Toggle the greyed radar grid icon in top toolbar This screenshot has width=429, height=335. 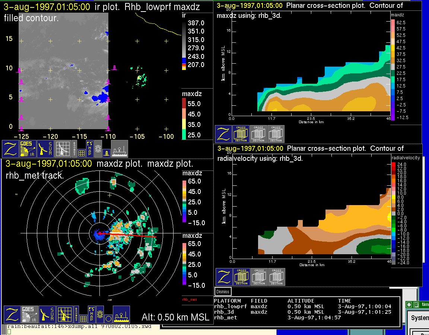pyautogui.click(x=63, y=149)
